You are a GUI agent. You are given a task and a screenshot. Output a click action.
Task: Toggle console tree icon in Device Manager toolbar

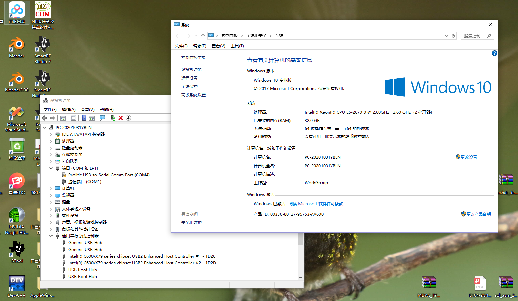pyautogui.click(x=63, y=118)
